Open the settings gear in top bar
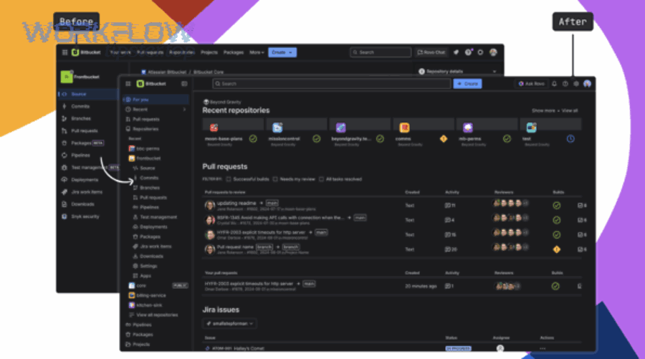 (x=576, y=84)
